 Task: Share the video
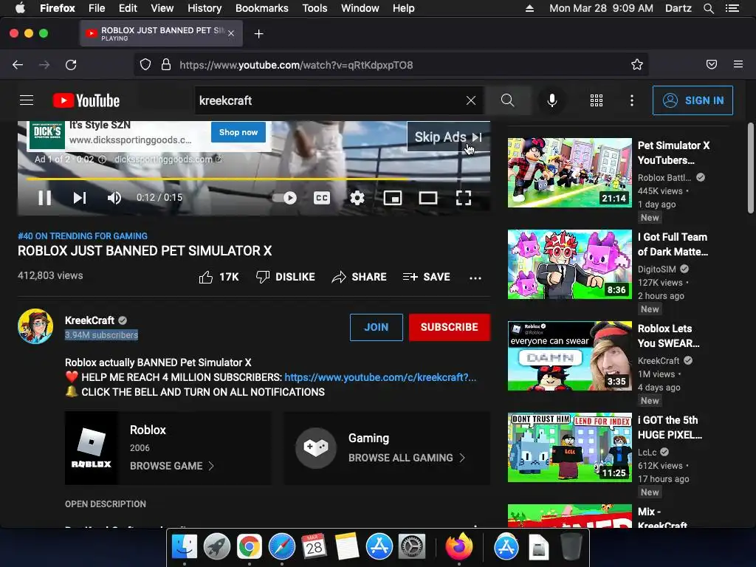[x=360, y=277]
